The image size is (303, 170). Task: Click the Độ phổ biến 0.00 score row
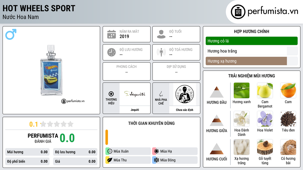click(27, 161)
